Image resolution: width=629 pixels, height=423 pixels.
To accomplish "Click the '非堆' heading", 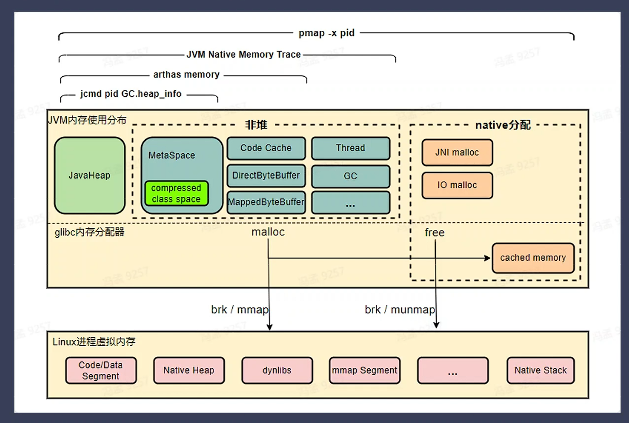I will 256,125.
